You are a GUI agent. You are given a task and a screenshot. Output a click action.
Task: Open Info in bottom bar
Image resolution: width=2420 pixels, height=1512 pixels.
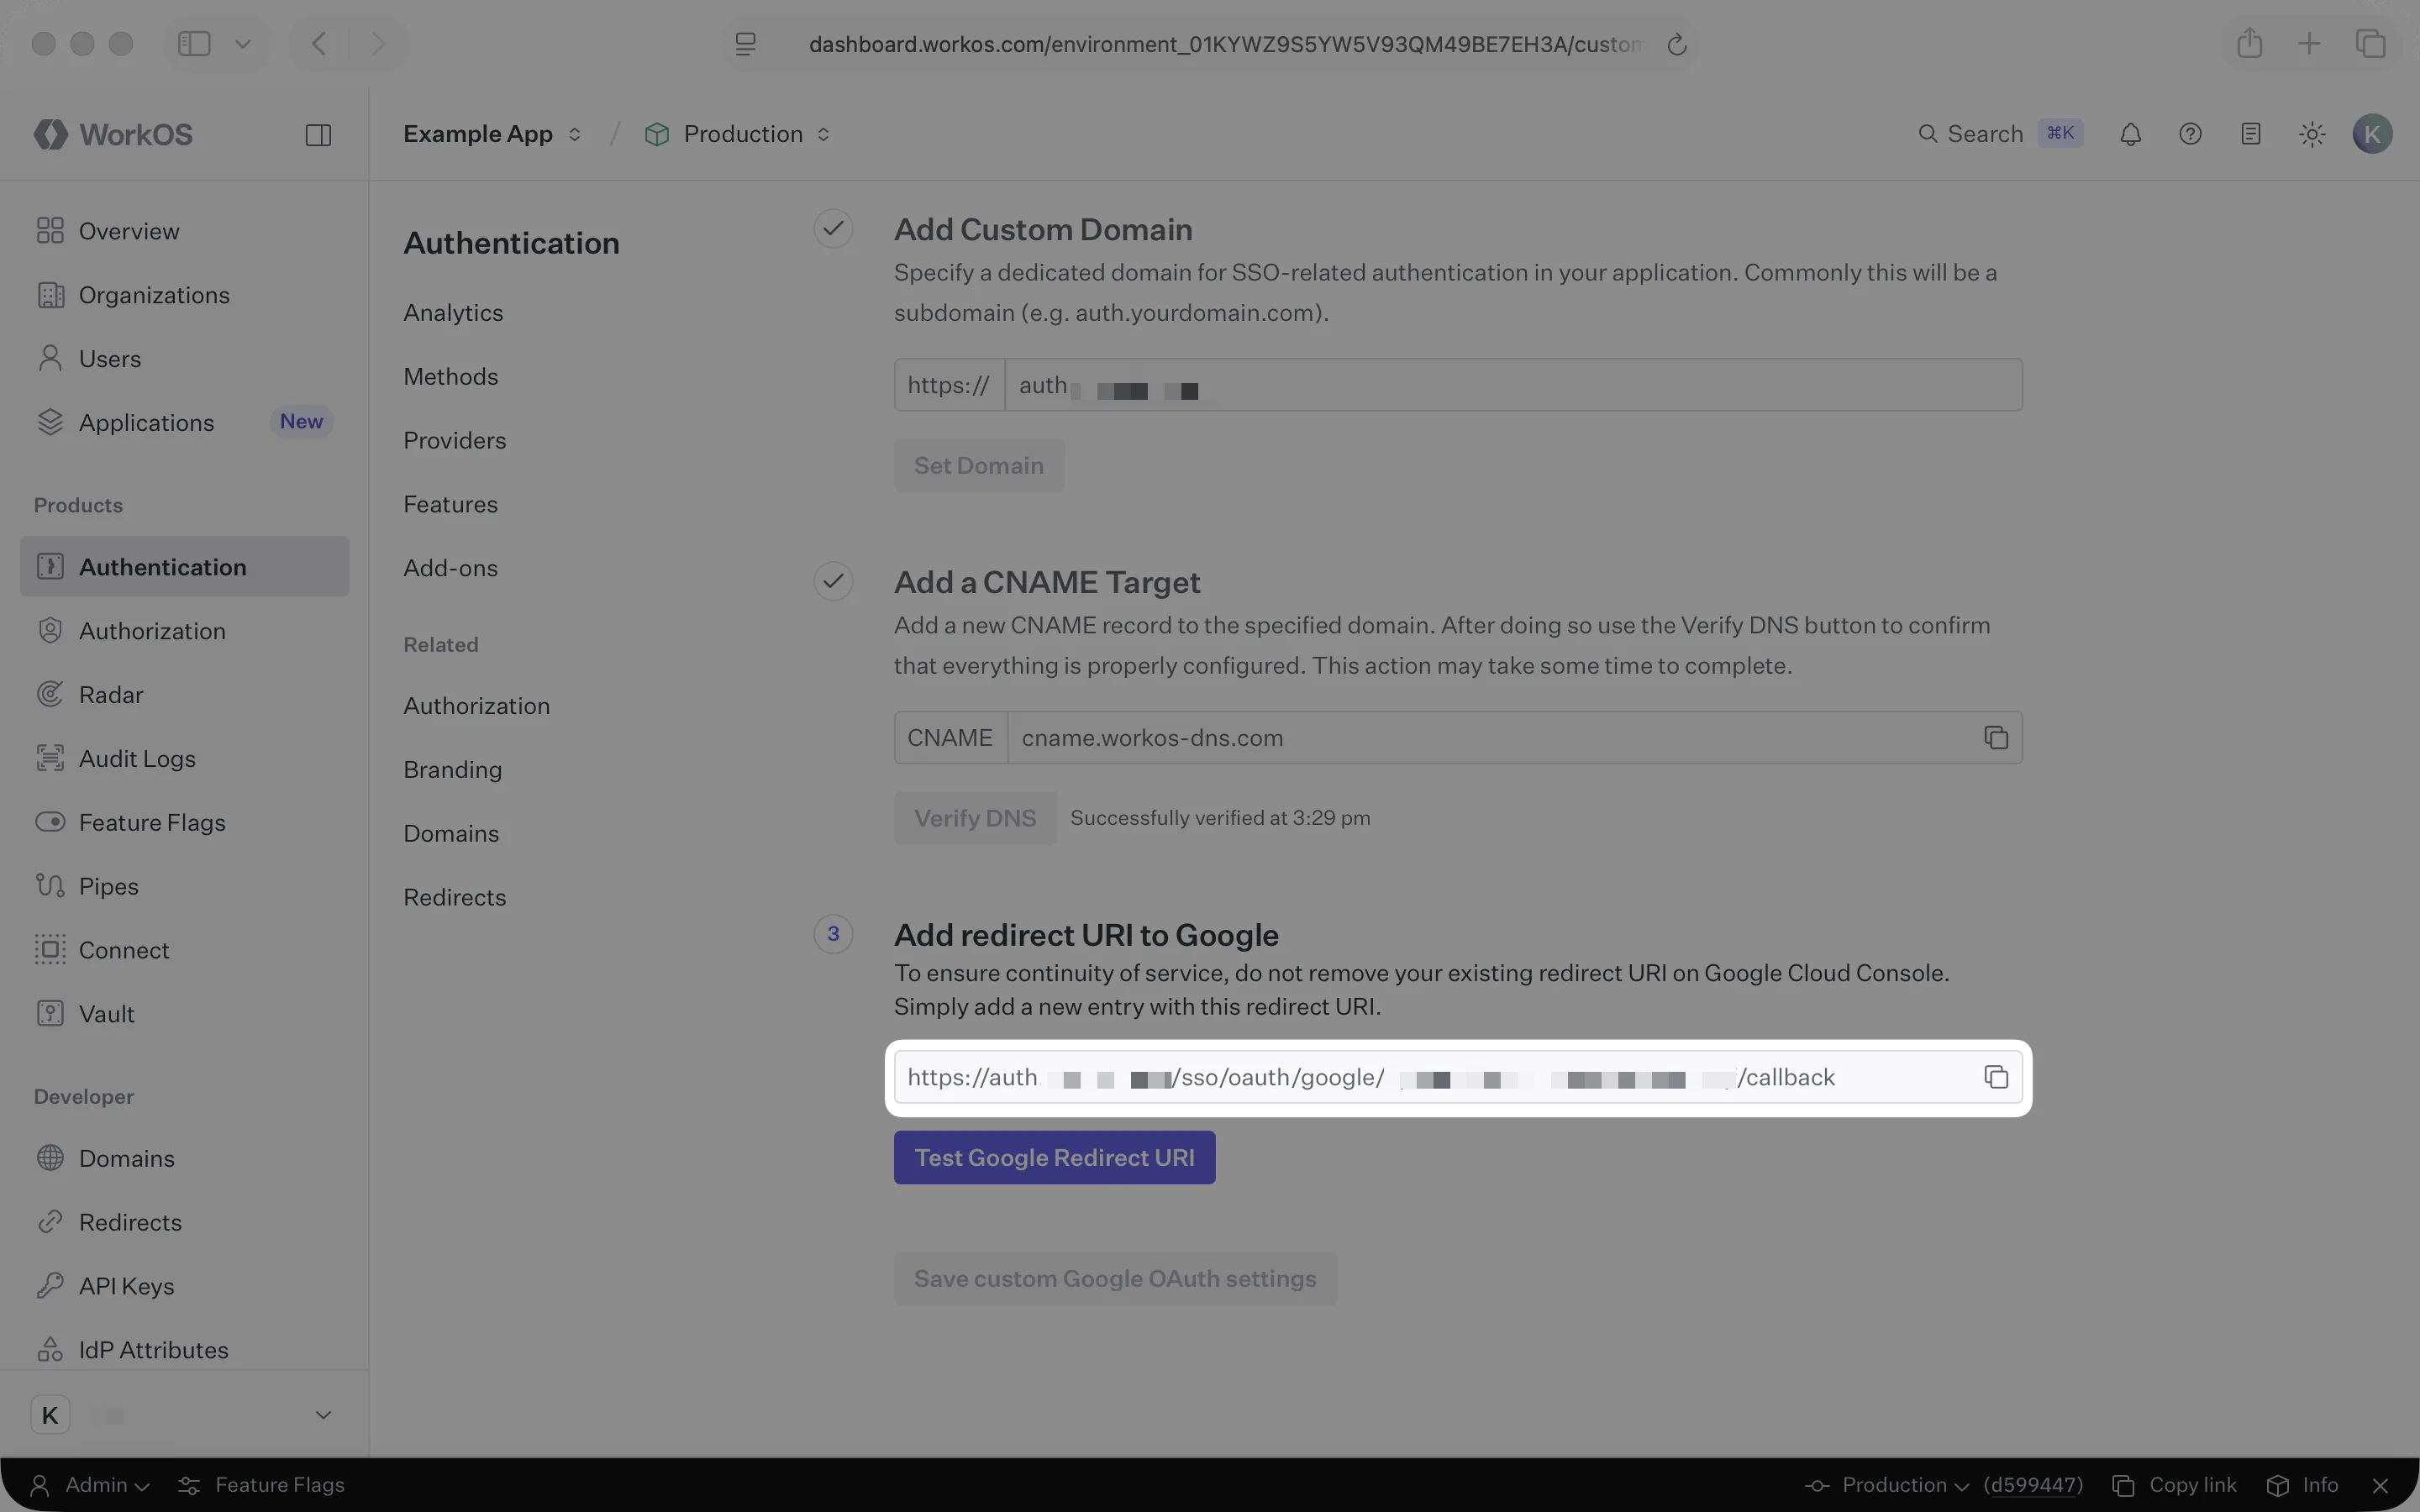pos(2304,1485)
